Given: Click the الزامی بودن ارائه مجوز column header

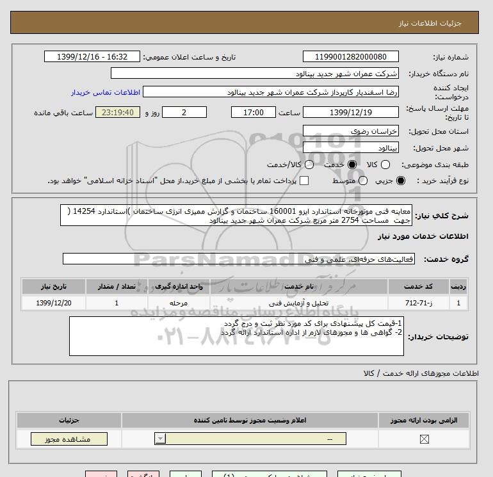Looking at the screenshot, I should (x=424, y=420).
